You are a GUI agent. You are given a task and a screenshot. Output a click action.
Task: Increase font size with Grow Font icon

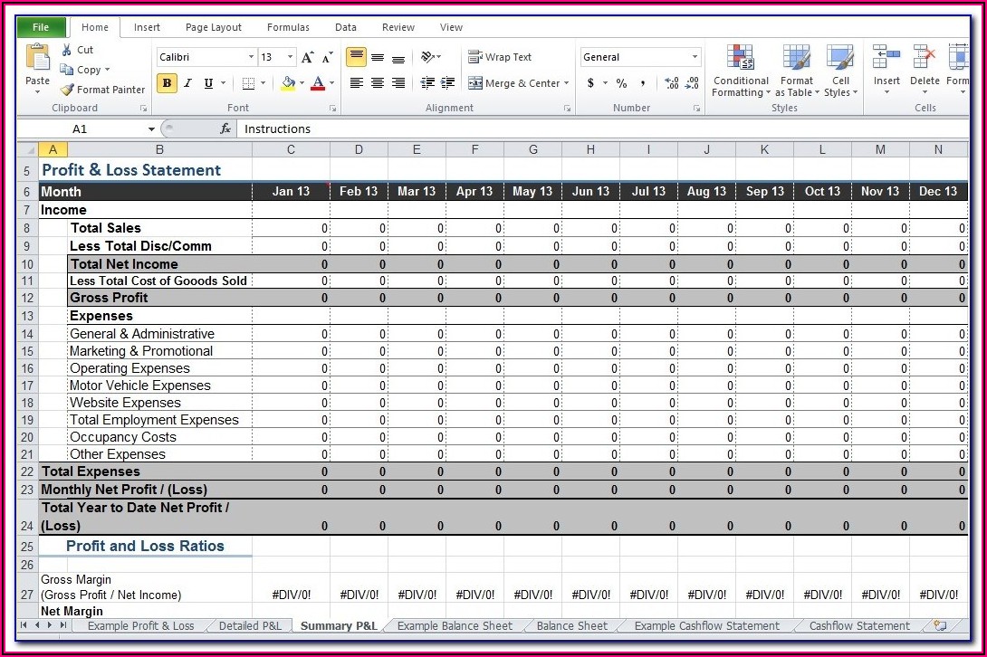[x=308, y=57]
